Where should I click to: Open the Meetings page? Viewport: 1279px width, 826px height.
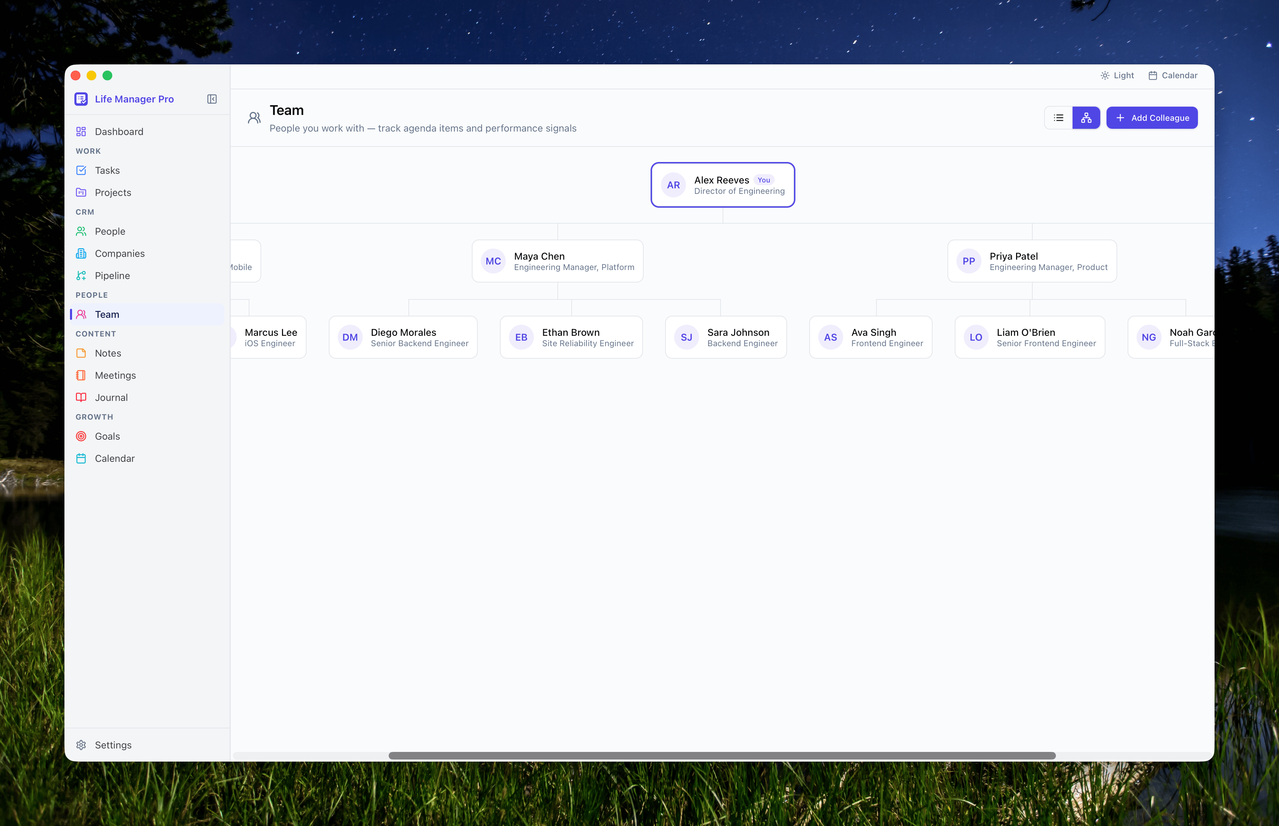(x=147, y=375)
